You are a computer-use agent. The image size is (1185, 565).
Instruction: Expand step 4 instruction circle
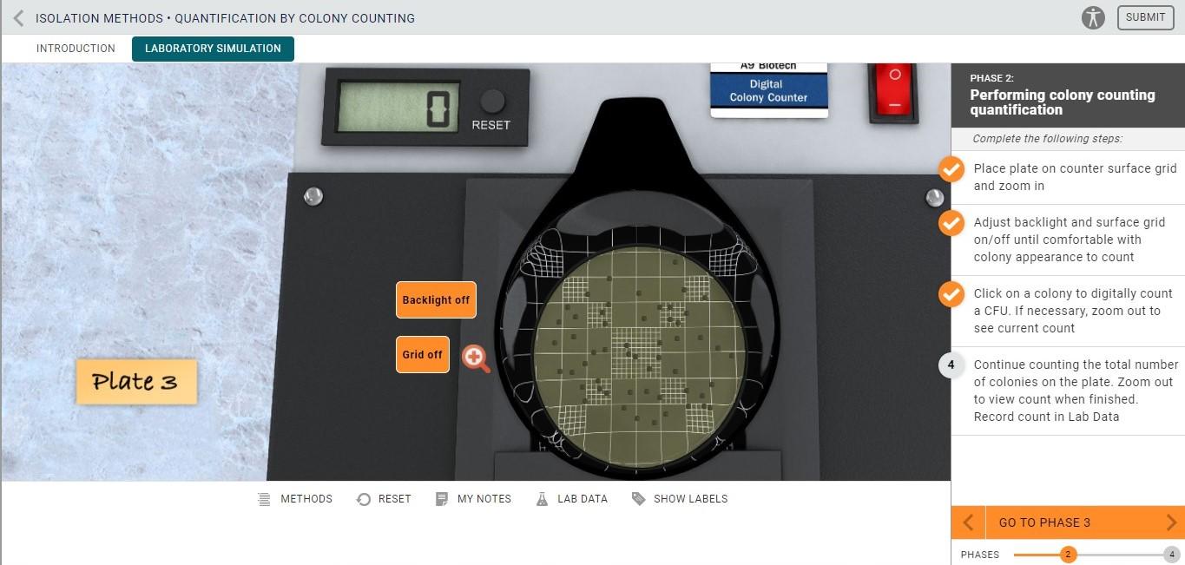(x=951, y=365)
